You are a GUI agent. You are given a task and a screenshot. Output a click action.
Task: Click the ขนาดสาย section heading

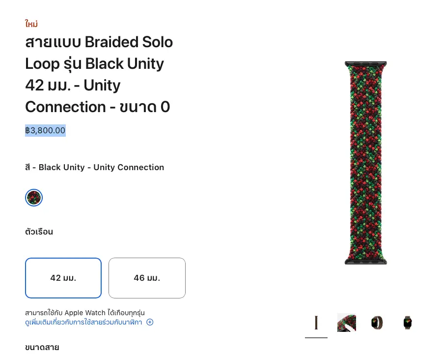pyautogui.click(x=42, y=347)
